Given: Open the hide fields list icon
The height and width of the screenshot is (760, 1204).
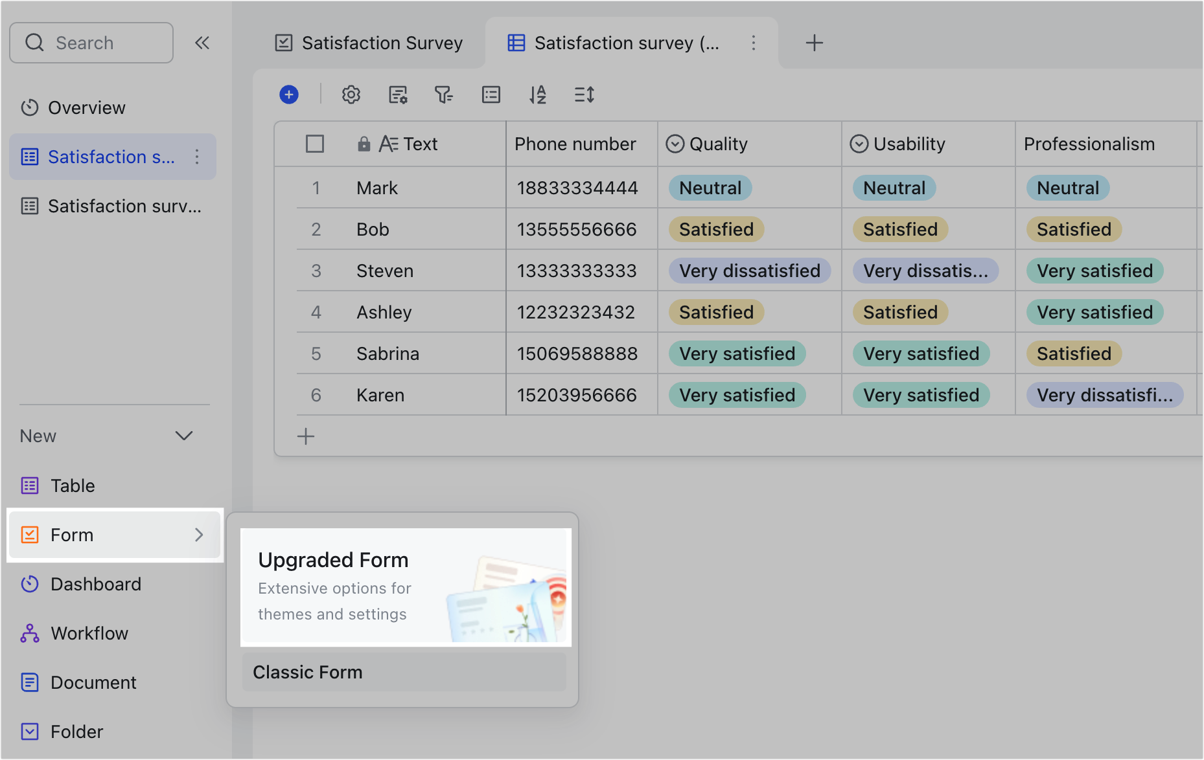Looking at the screenshot, I should point(491,95).
